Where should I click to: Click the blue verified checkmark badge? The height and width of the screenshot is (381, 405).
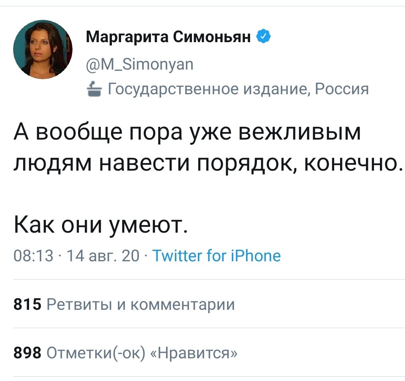(263, 37)
